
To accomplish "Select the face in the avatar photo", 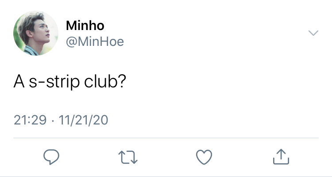I will tap(40, 32).
